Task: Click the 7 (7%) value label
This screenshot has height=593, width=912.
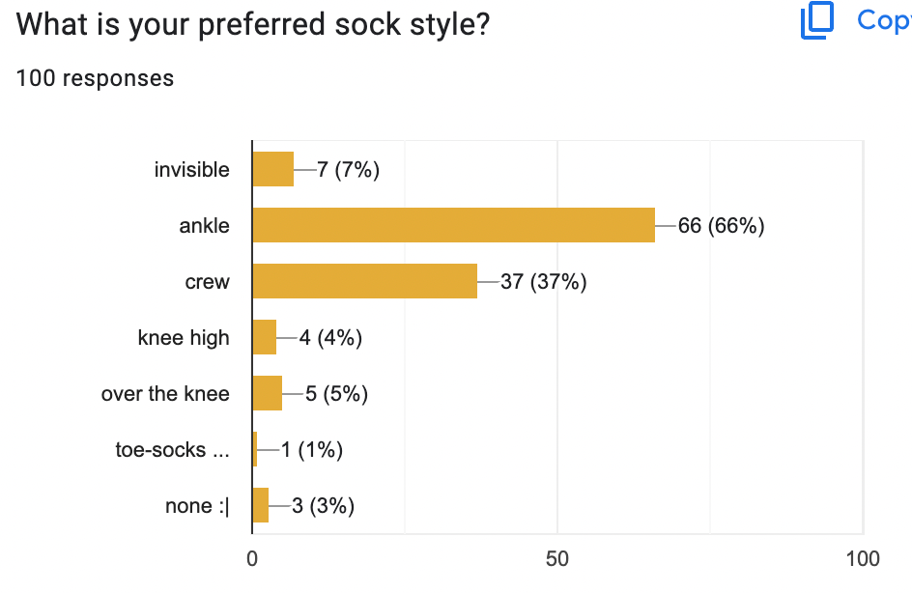Action: pyautogui.click(x=348, y=170)
